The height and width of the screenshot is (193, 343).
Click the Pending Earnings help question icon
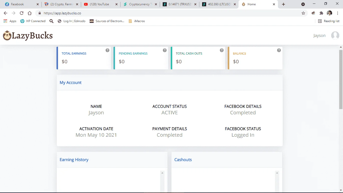pyautogui.click(x=165, y=50)
